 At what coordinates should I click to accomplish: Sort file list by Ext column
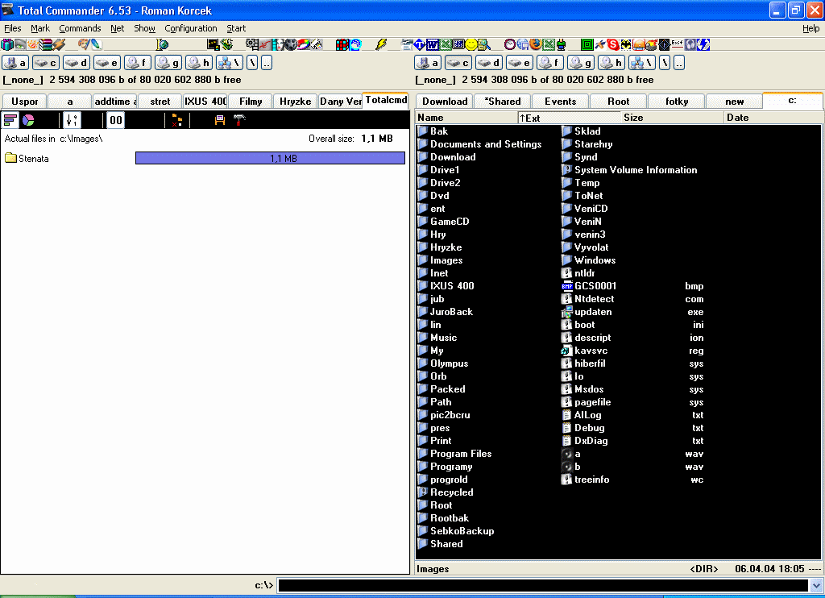point(569,118)
